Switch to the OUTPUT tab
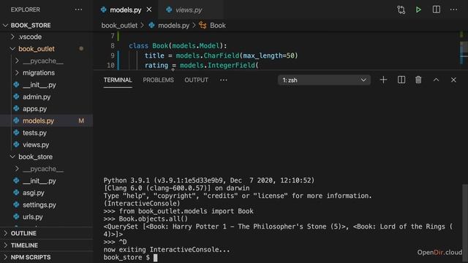468x263 pixels. 196,80
